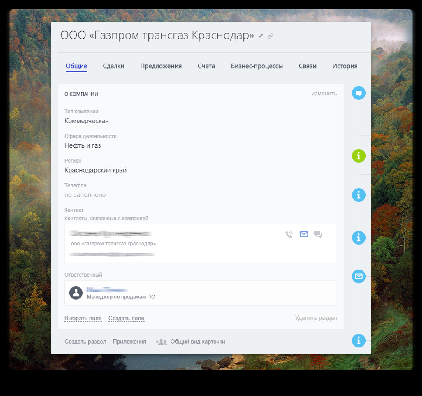Click the Создать поле link
Viewport: 422px width, 396px height.
[126, 318]
